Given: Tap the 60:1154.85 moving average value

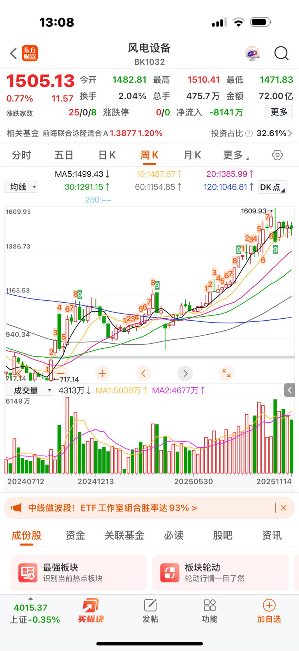Looking at the screenshot, I should point(158,187).
